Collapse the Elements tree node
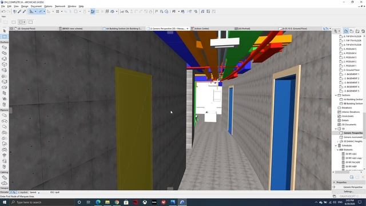The image size is (366, 206). pyautogui.click(x=338, y=150)
